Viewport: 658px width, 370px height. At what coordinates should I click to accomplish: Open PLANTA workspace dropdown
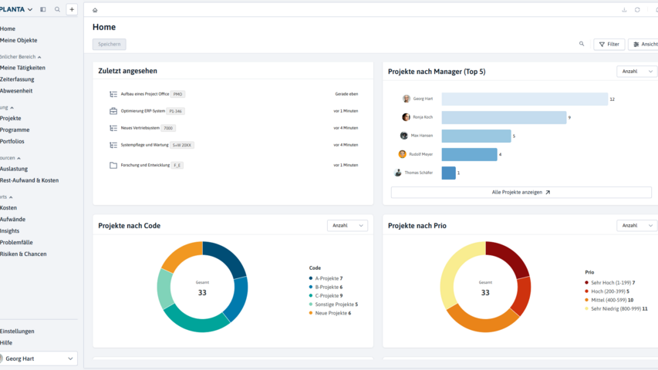[x=16, y=9]
